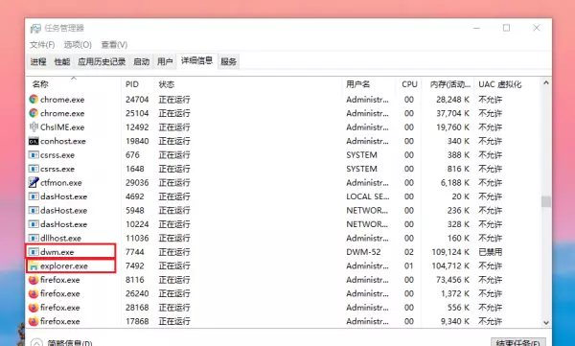
Task: Open the 查看(V) menu
Action: click(x=114, y=45)
